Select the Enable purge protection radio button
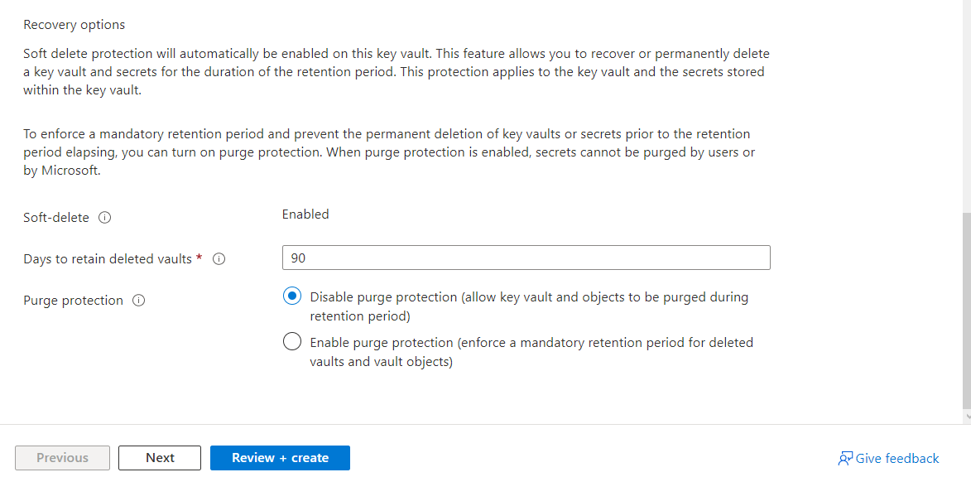The image size is (971, 477). 291,341
